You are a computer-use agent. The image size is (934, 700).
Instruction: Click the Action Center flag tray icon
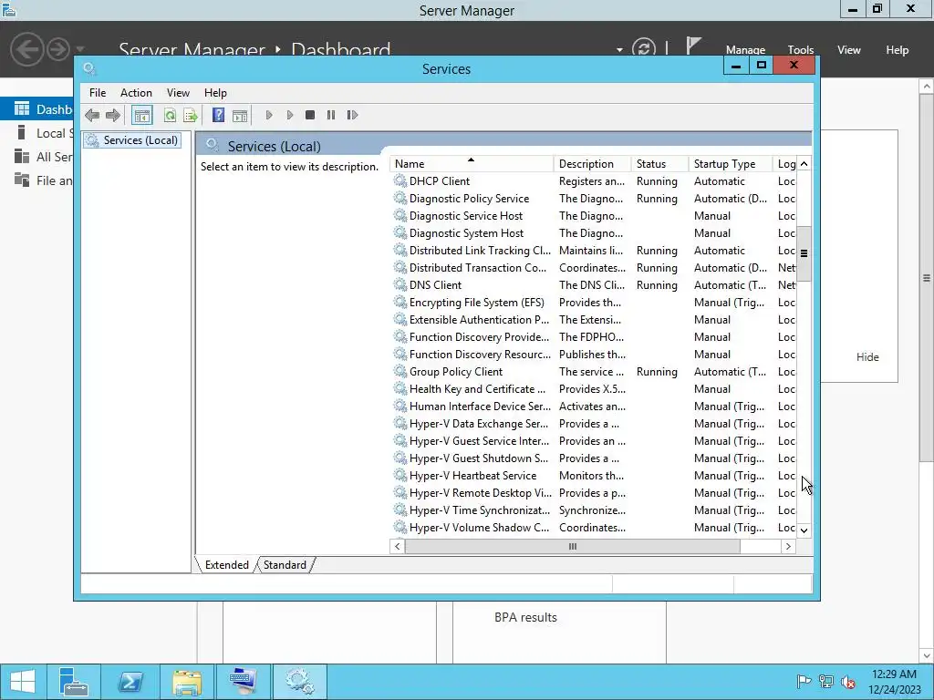click(804, 682)
